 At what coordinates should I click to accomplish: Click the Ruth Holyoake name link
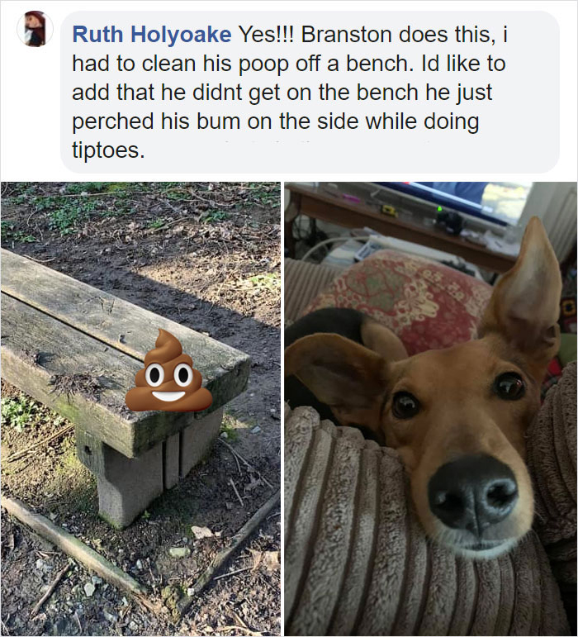tap(151, 34)
